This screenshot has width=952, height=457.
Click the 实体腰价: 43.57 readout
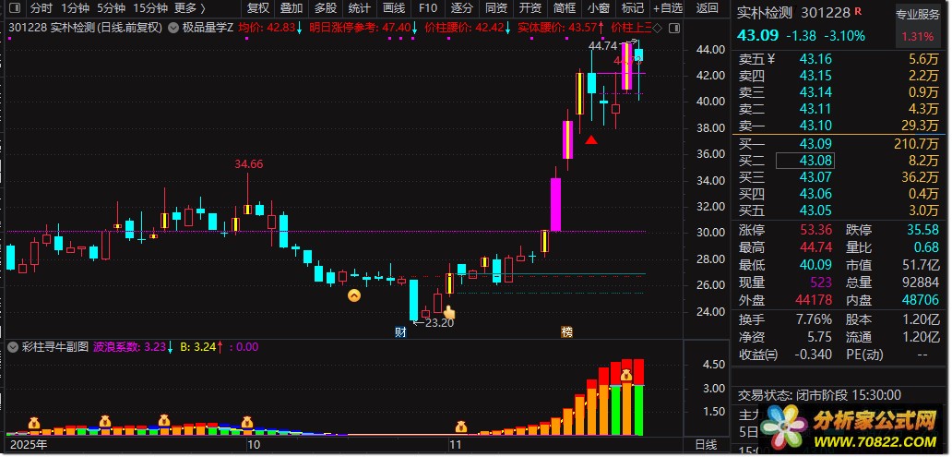[x=561, y=28]
